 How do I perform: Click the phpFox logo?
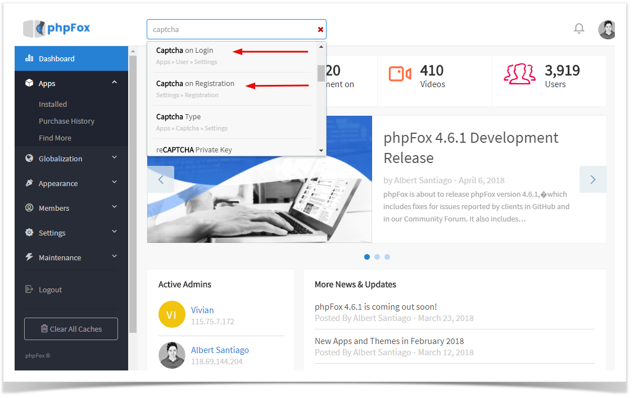coord(57,28)
